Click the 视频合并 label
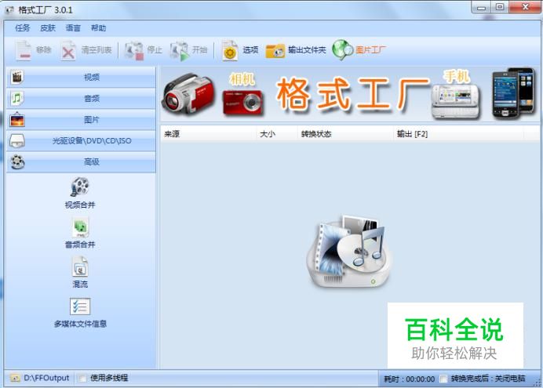 click(80, 205)
